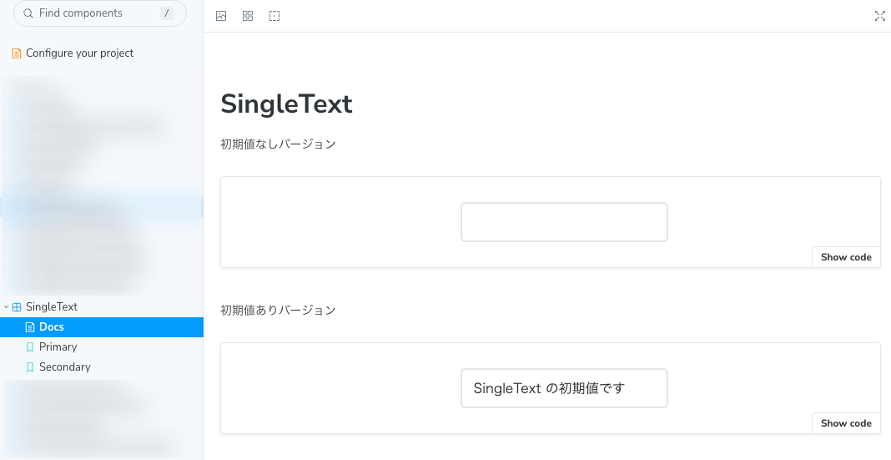Toggle the outlines toolbar icon
This screenshot has width=891, height=460.
point(274,16)
